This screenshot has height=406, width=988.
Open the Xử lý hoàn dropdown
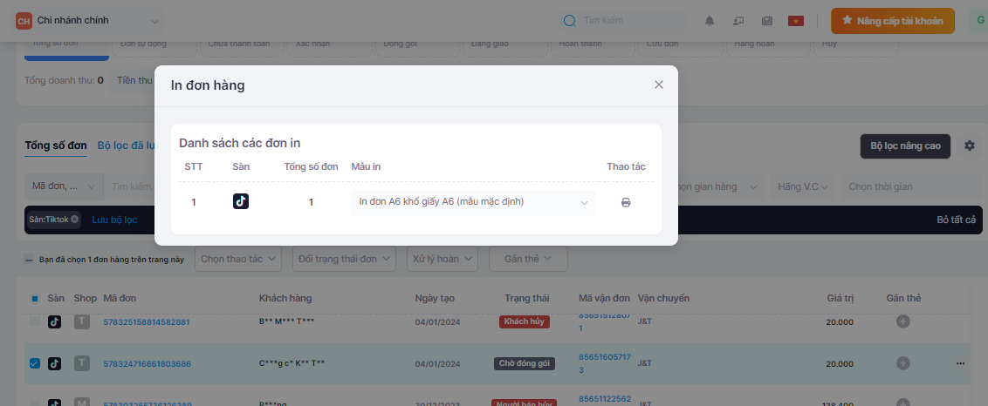[444, 259]
